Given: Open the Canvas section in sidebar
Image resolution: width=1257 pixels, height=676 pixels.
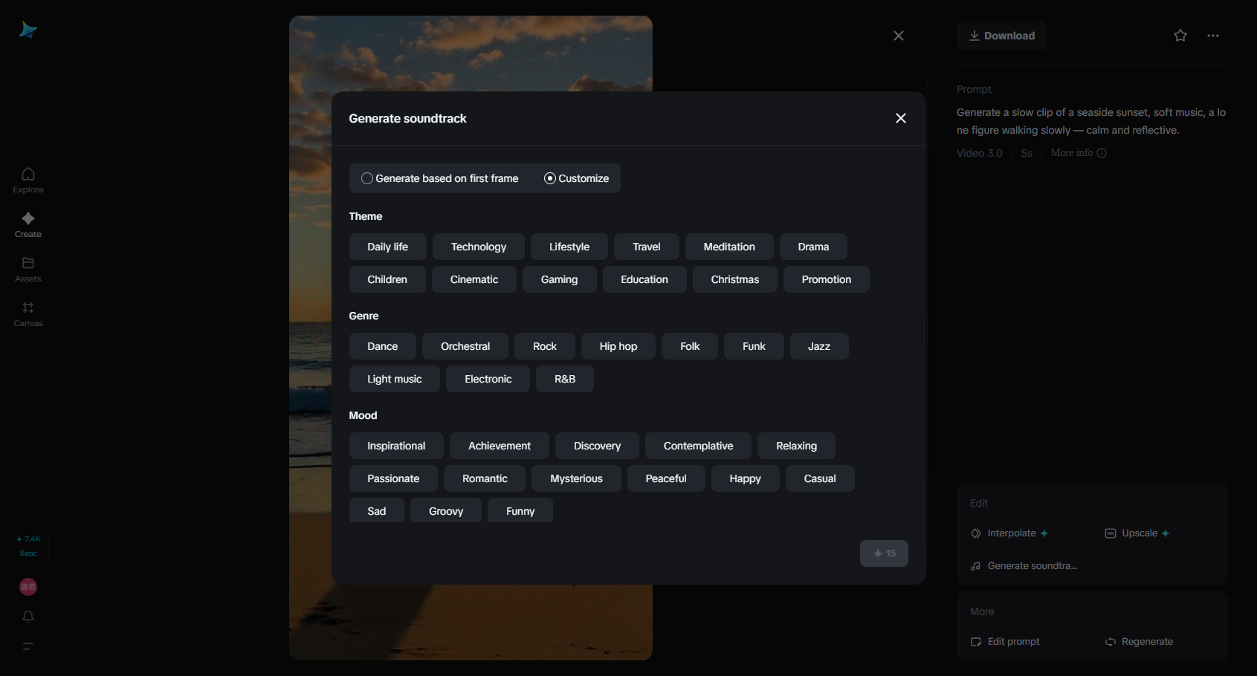Looking at the screenshot, I should (x=28, y=314).
